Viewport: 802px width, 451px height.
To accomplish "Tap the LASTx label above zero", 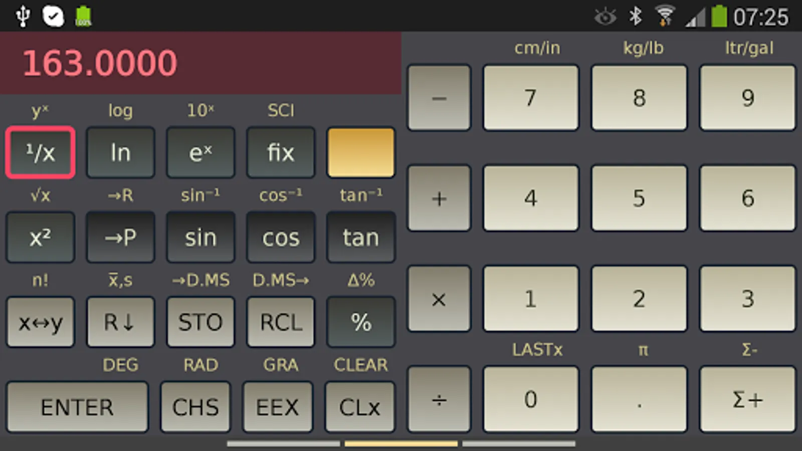I will coord(537,349).
